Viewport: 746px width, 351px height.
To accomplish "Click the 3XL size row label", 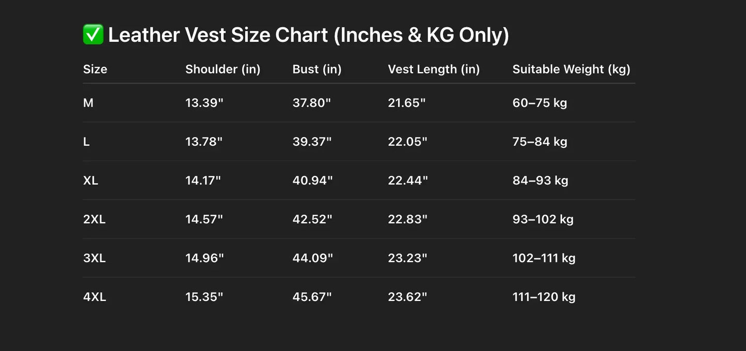I will pyautogui.click(x=94, y=258).
